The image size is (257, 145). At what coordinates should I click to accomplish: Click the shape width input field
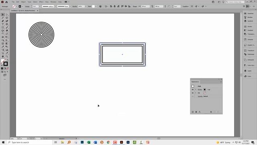click(145, 6)
